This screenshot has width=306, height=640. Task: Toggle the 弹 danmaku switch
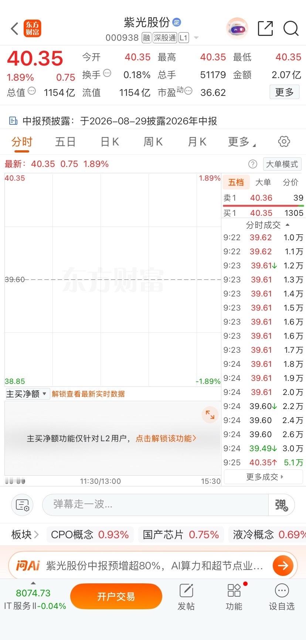pos(282,505)
